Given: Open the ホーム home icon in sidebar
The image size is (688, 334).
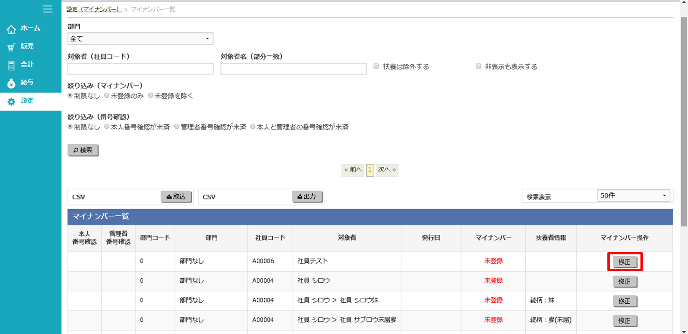Looking at the screenshot, I should tap(11, 29).
